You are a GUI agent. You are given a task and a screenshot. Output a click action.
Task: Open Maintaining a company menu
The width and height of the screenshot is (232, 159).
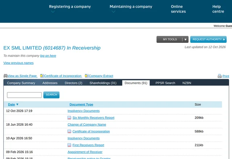pos(131,7)
